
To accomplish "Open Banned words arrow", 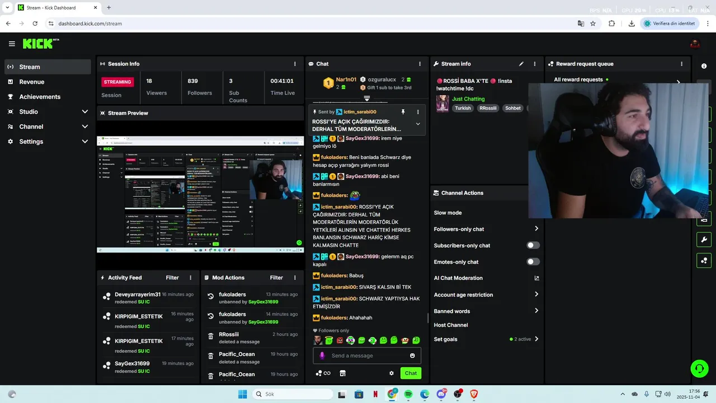I will coord(536,311).
